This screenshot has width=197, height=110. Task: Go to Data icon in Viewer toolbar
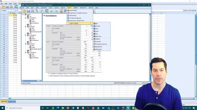61,11
